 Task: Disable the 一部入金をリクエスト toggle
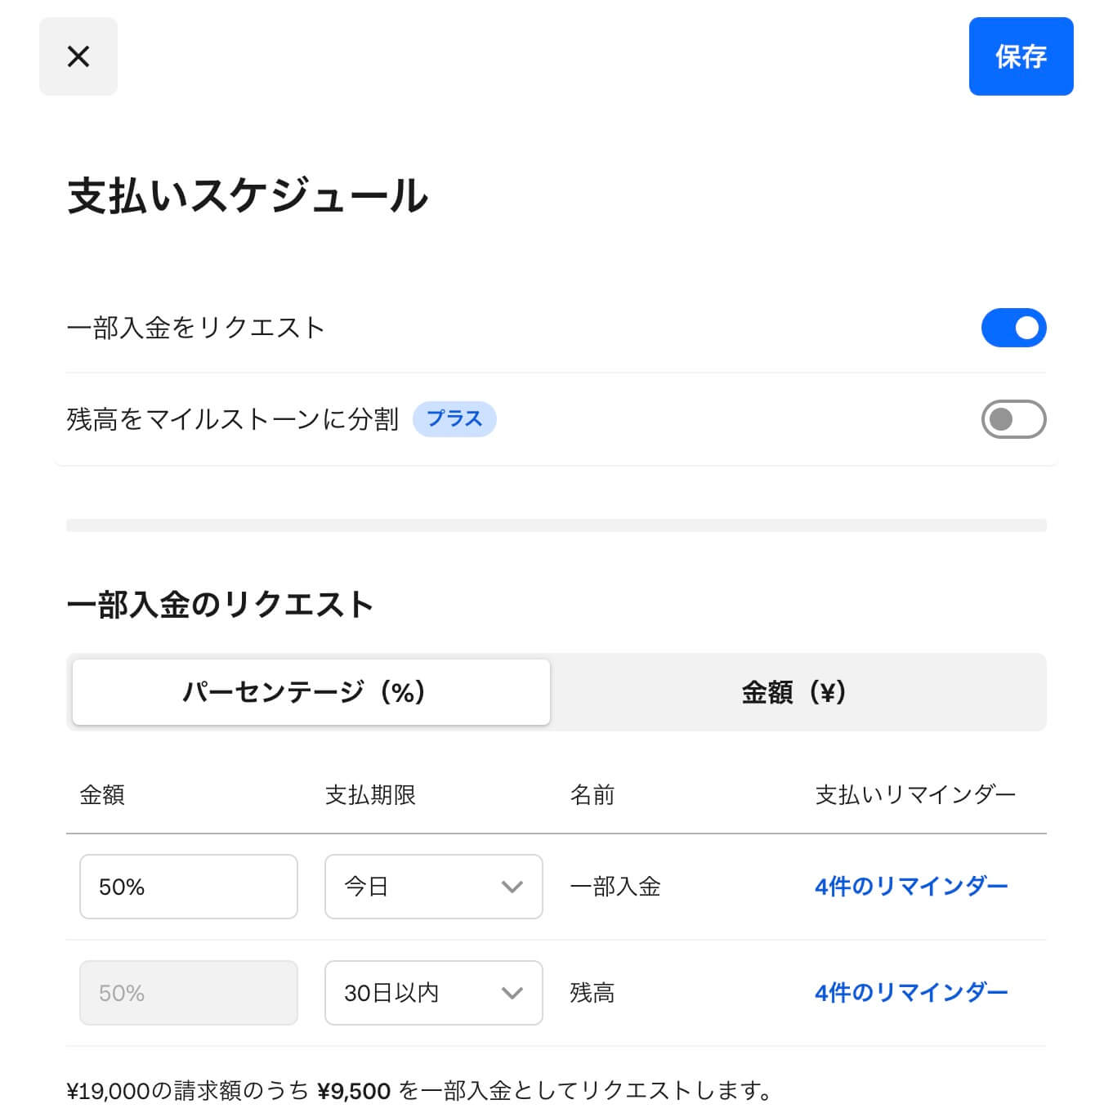1013,328
